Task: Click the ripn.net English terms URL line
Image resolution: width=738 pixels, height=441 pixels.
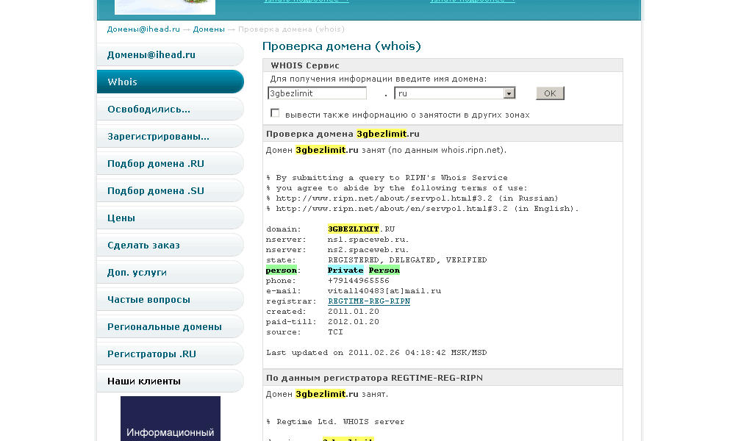Action: [423, 209]
